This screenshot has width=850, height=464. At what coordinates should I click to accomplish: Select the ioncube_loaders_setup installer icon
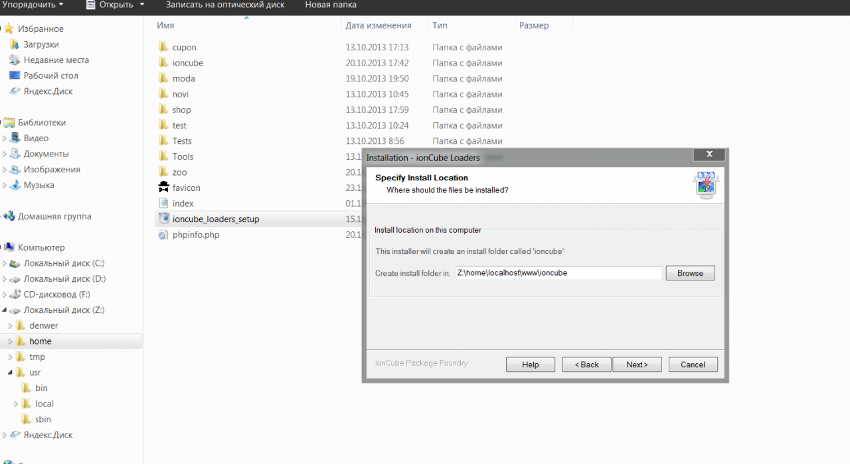point(164,219)
